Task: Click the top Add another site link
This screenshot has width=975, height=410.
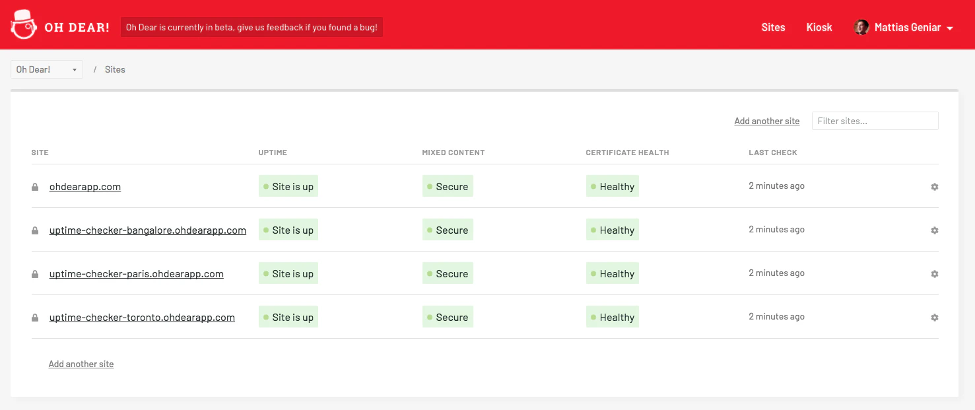Action: click(x=767, y=121)
